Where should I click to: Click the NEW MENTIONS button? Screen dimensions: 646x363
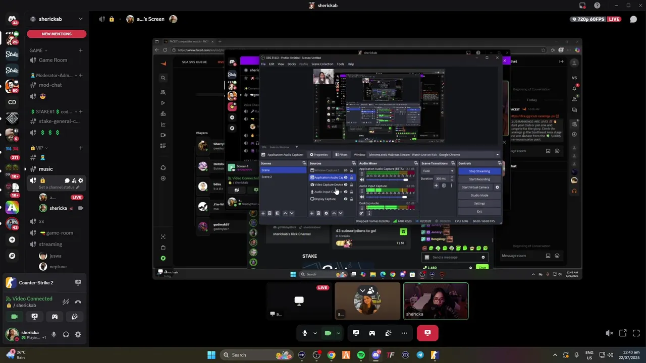click(x=57, y=34)
